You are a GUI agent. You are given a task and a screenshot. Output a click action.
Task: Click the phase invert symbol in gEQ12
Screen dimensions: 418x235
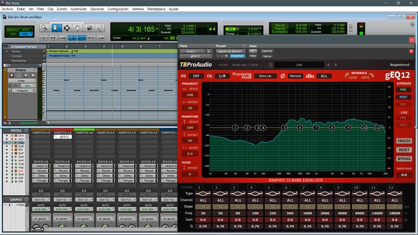(282, 76)
